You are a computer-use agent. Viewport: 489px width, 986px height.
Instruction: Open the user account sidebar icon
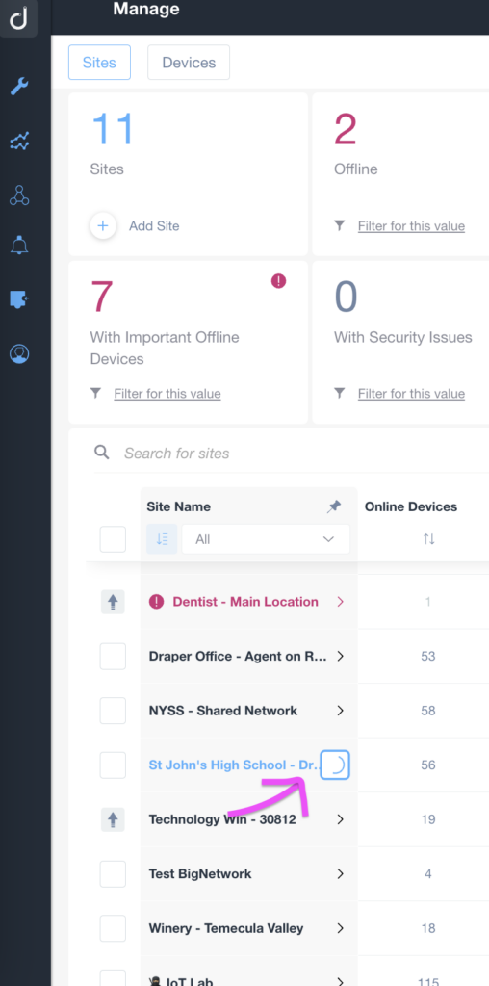click(19, 354)
